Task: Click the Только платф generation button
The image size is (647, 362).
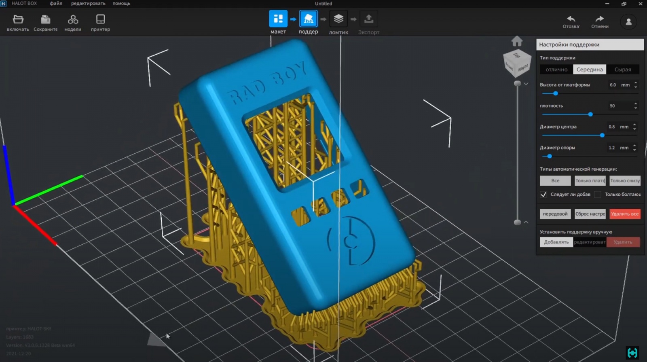Action: pos(590,181)
